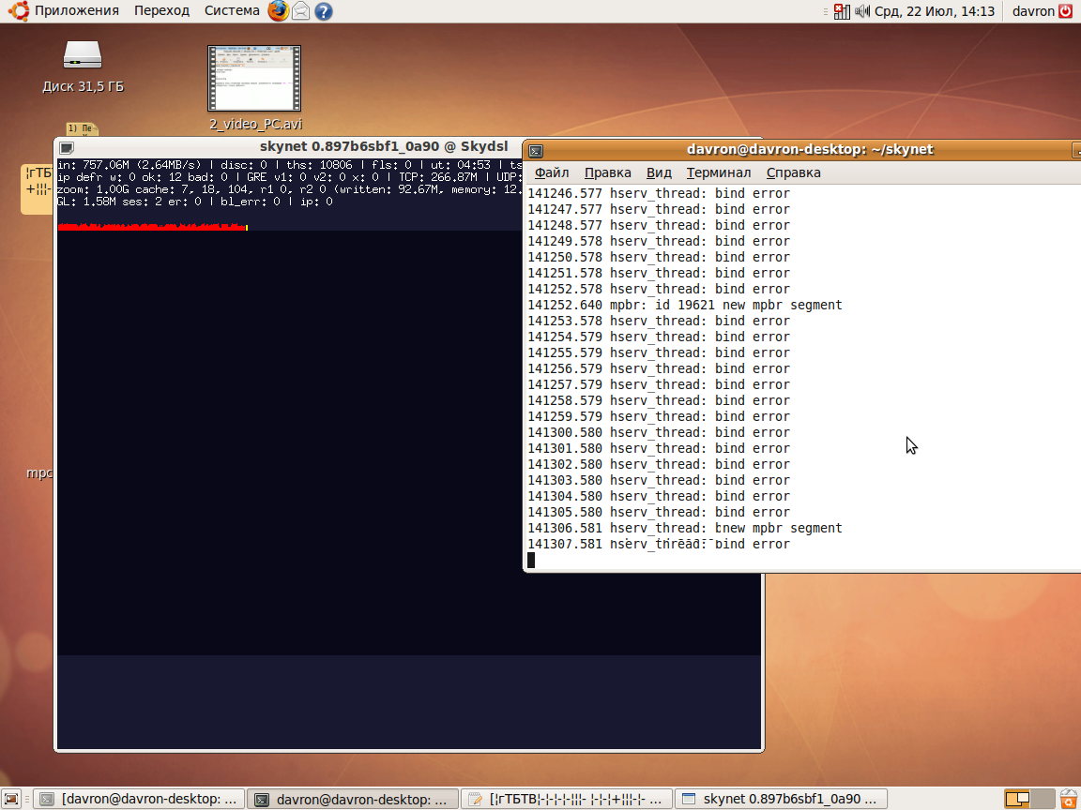
Task: Launch Firefox from the top panel
Action: point(279,11)
